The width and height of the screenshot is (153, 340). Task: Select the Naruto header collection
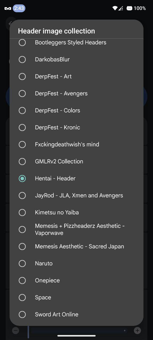tap(76, 263)
